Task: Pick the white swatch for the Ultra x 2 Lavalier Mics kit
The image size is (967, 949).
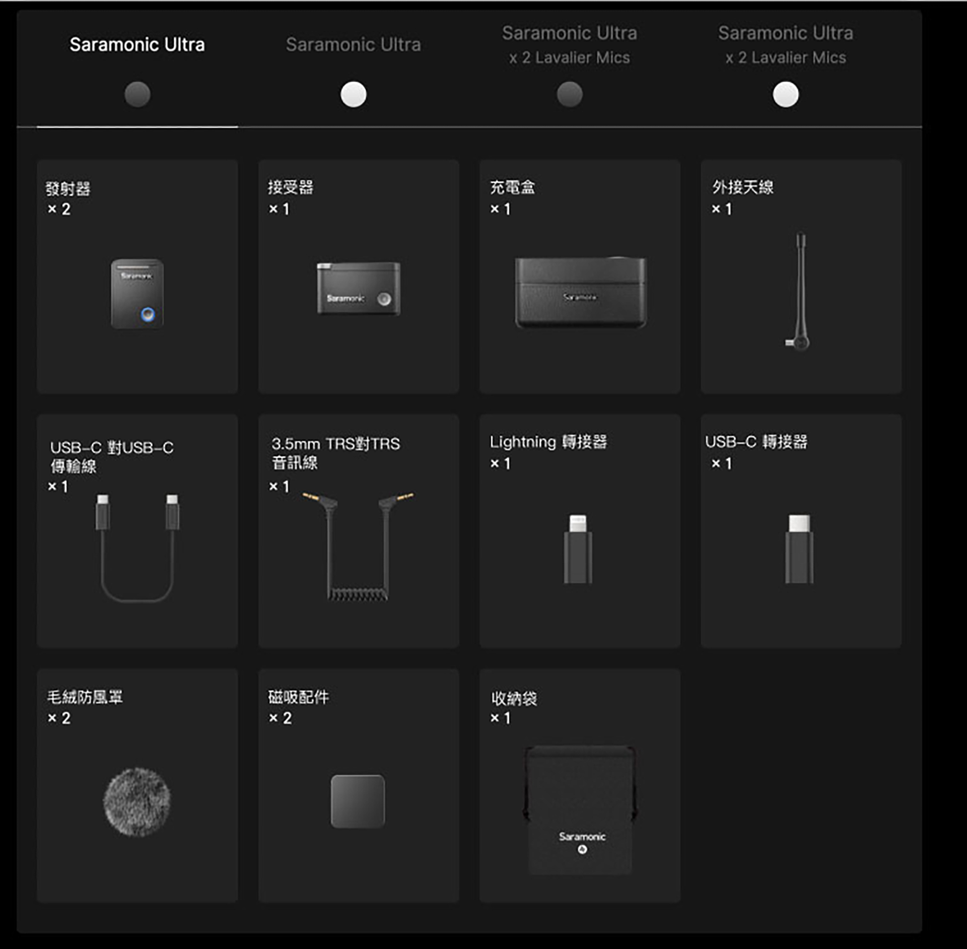Action: click(x=785, y=94)
